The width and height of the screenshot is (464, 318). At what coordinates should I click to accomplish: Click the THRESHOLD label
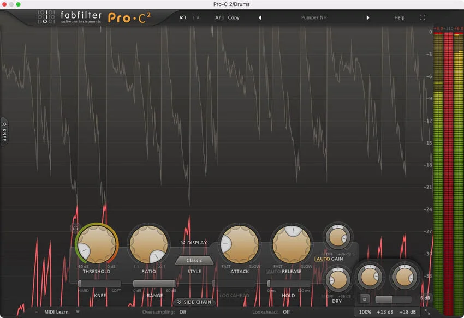click(x=97, y=271)
